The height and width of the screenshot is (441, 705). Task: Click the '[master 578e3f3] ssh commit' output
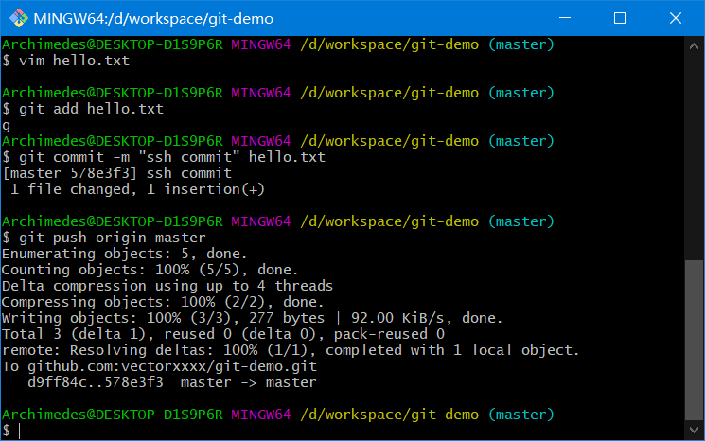point(117,173)
